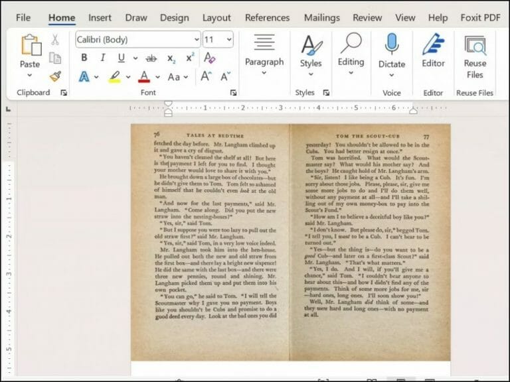This screenshot has width=510, height=382.
Task: Expand the Dictate options arrow
Action: (392, 75)
